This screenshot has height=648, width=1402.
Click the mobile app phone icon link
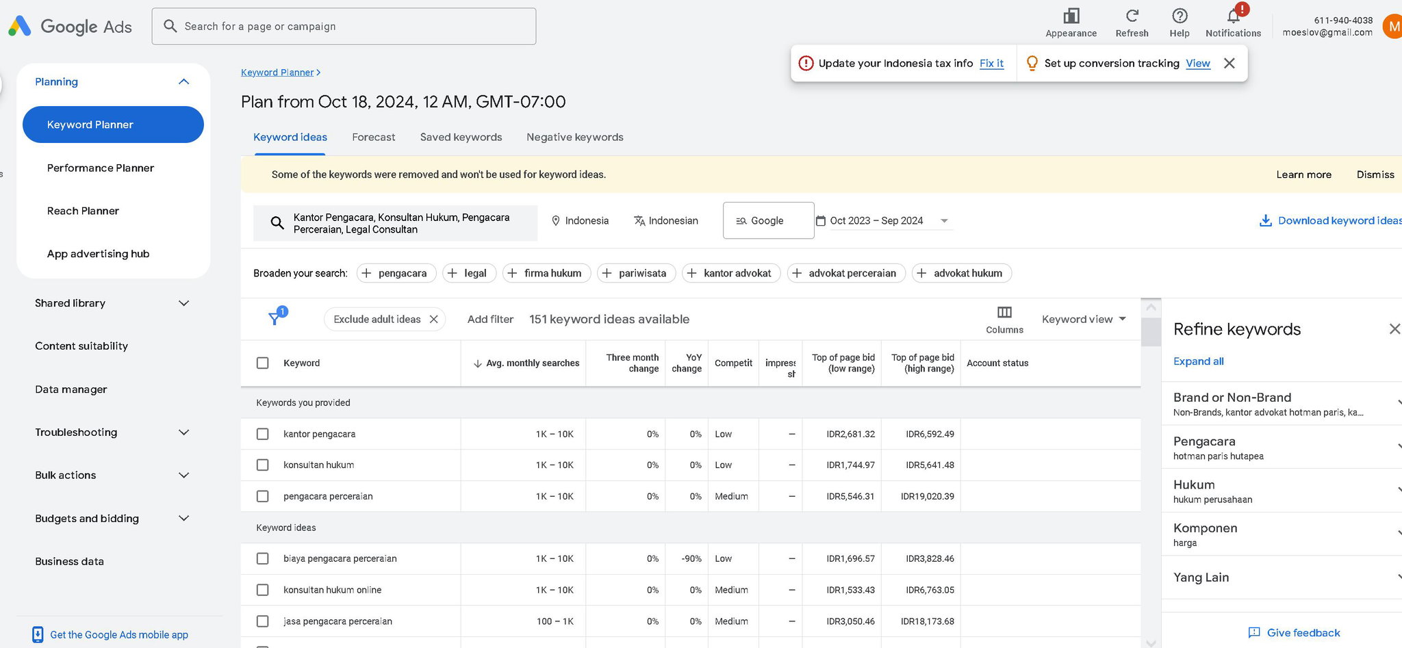click(38, 635)
